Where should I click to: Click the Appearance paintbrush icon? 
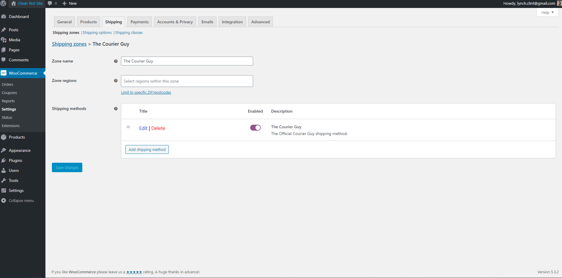click(x=4, y=150)
